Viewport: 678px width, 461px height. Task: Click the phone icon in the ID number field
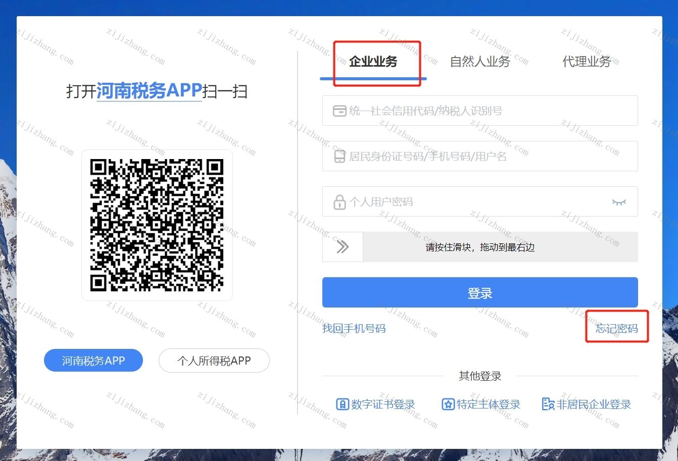coord(340,157)
